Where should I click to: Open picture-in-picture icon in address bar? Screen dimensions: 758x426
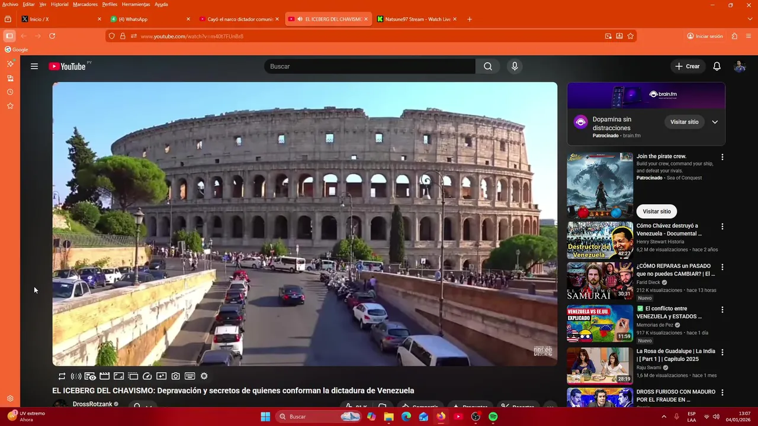coord(608,36)
